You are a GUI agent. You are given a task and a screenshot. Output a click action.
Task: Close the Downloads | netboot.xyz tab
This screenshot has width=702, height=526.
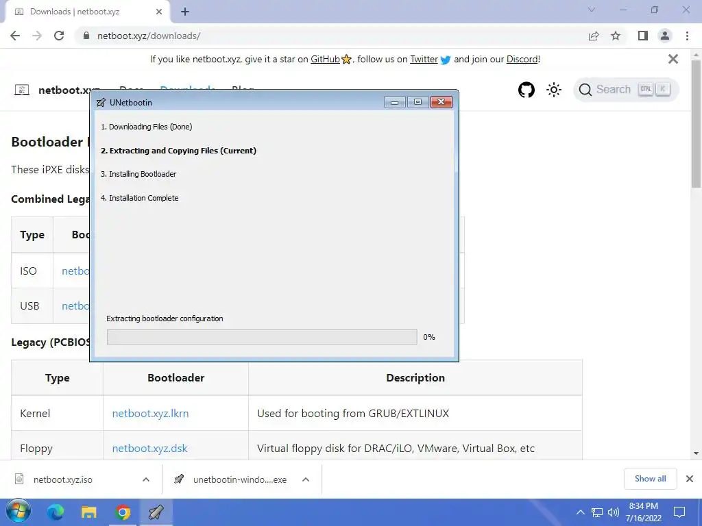tap(159, 12)
